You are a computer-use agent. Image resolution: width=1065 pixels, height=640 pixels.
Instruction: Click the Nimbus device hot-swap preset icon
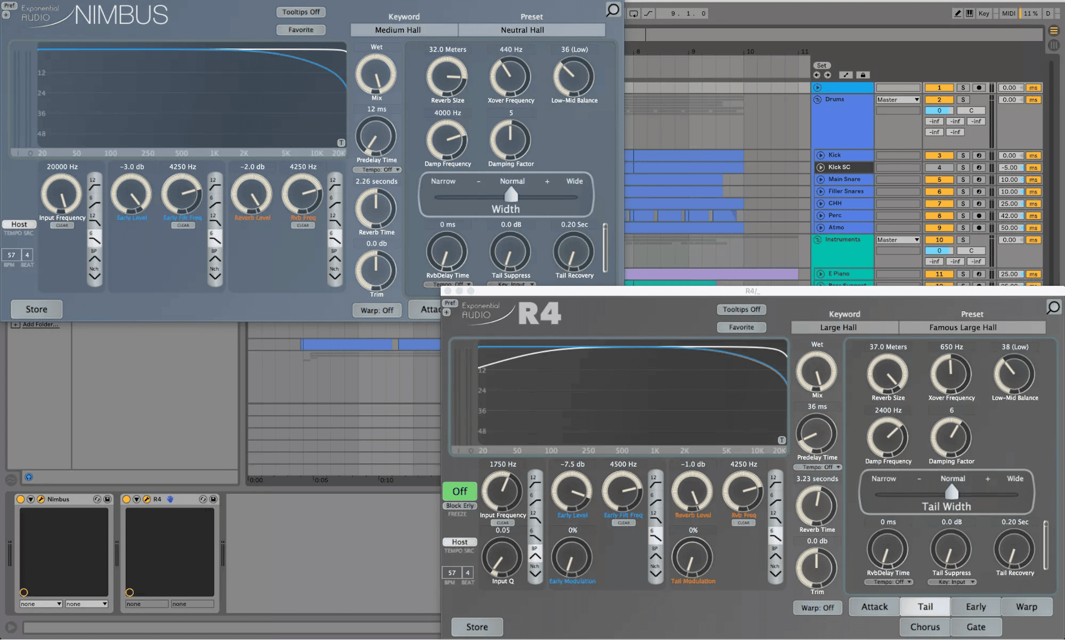pyautogui.click(x=97, y=499)
